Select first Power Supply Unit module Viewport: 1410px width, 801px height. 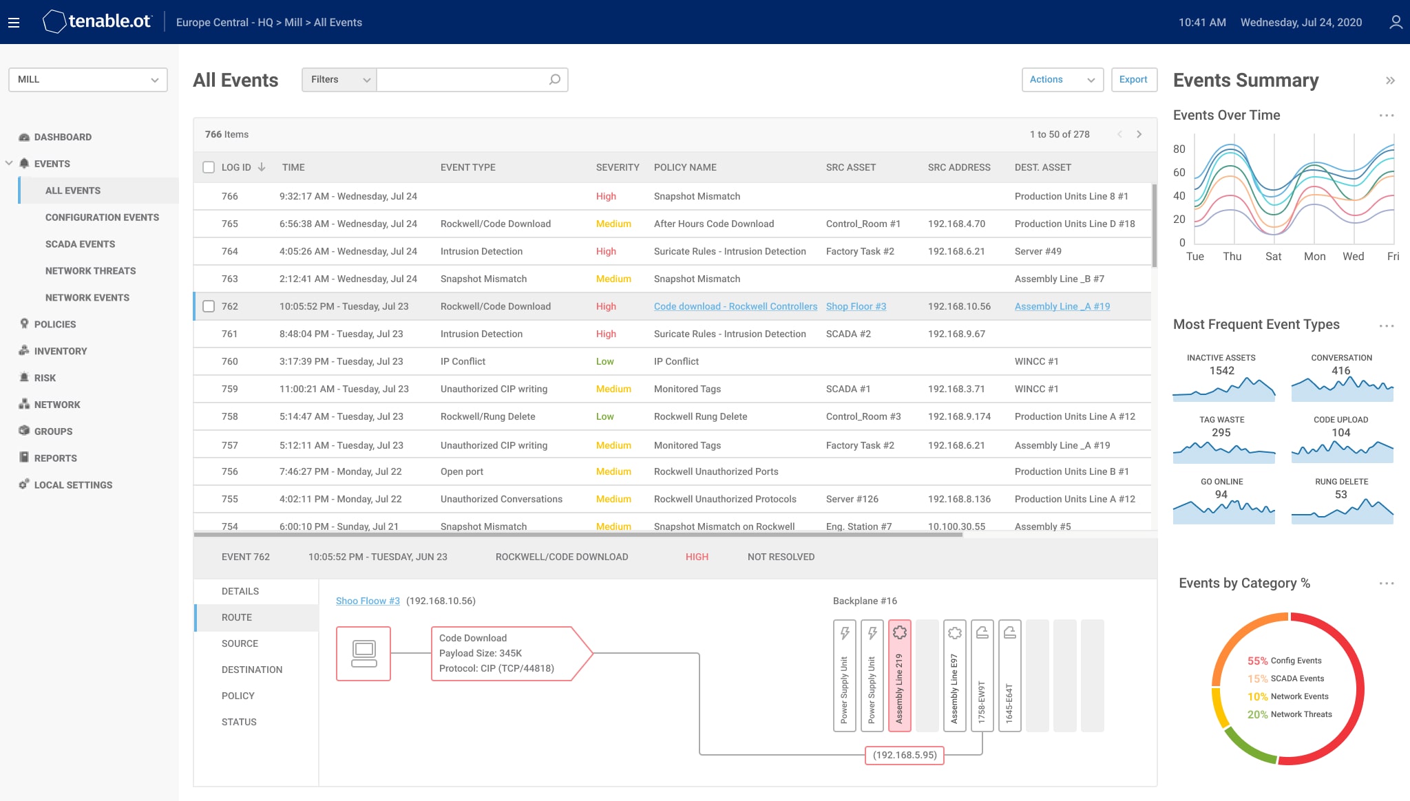[x=845, y=676]
